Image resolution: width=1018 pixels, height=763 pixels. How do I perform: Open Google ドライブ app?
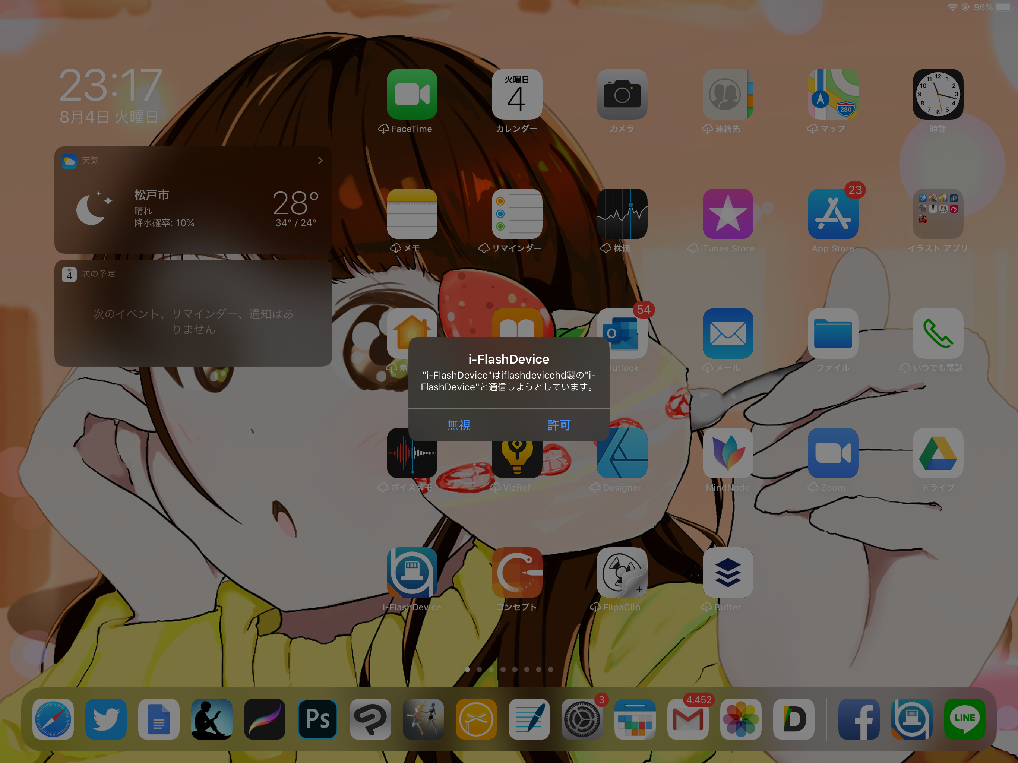(938, 453)
